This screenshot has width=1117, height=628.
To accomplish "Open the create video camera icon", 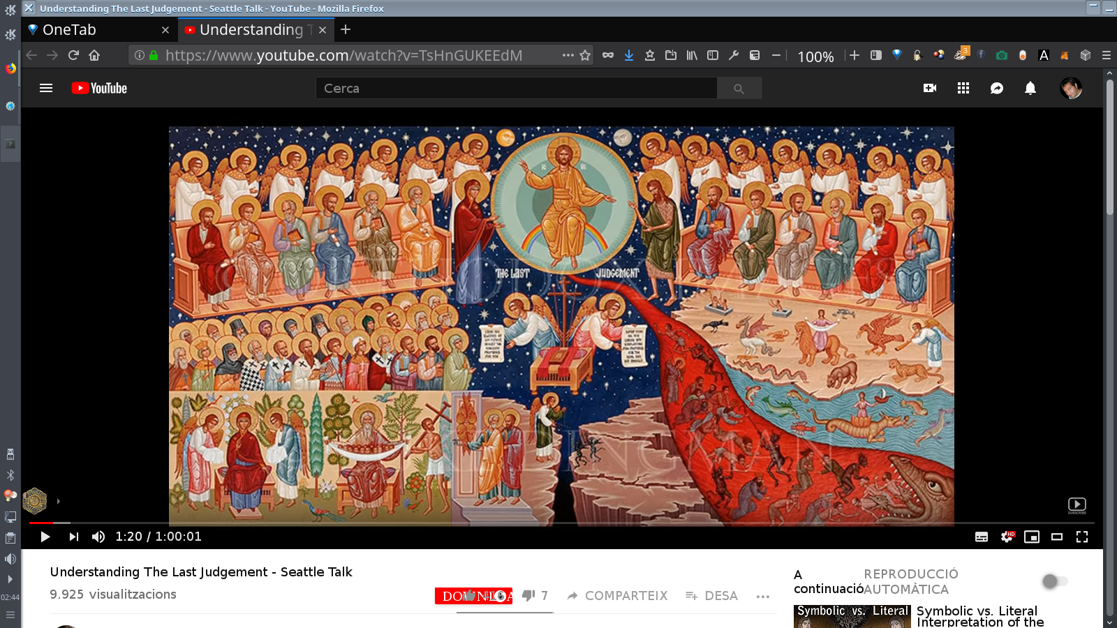I will click(x=930, y=88).
